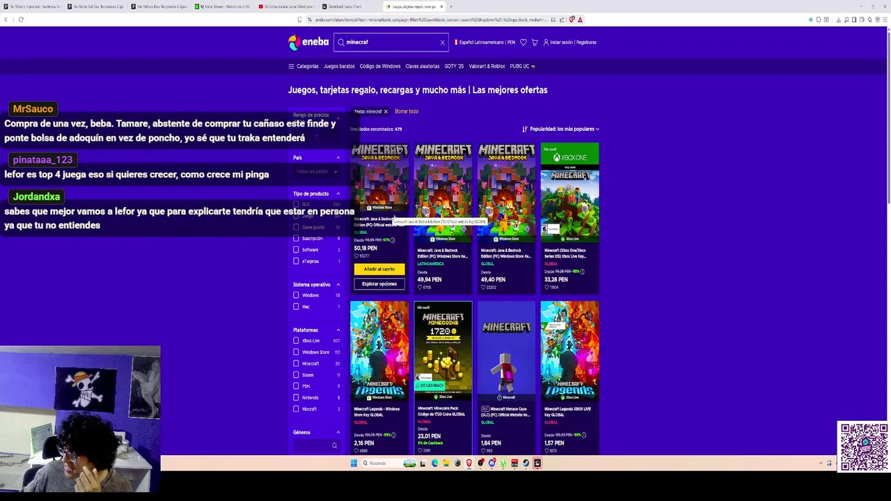Click the search magnifier in Géneros filter
The height and width of the screenshot is (501, 891).
(x=334, y=445)
